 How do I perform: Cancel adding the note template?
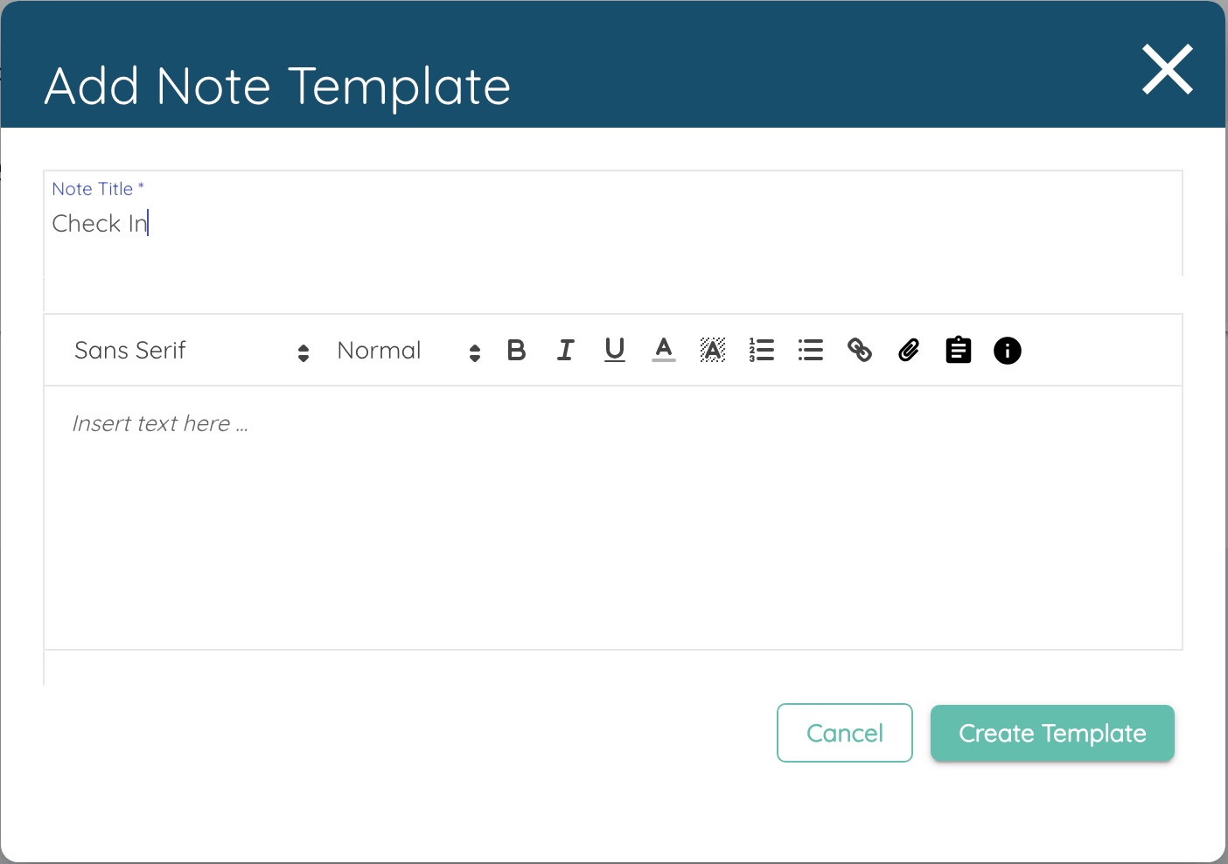(x=844, y=733)
